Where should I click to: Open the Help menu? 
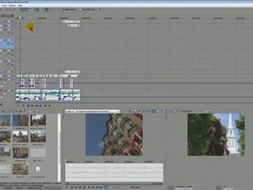pos(20,6)
